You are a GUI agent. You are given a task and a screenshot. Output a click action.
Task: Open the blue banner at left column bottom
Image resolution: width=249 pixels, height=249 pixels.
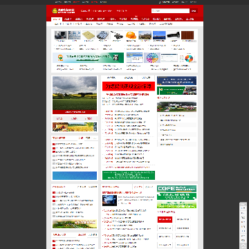click(x=75, y=176)
